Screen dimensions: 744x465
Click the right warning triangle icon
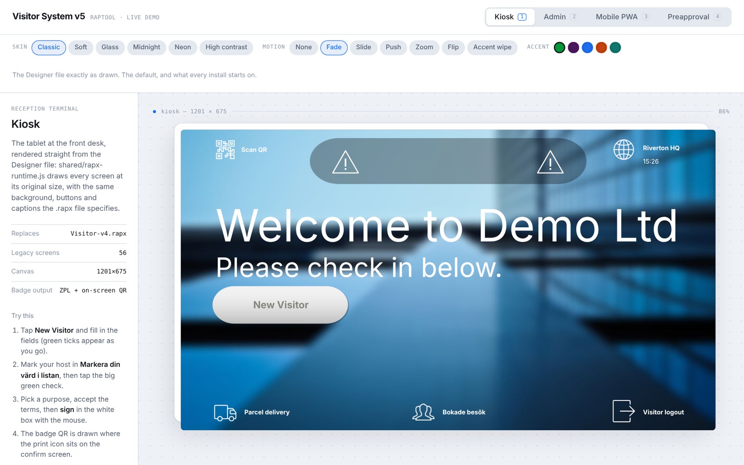(x=550, y=162)
